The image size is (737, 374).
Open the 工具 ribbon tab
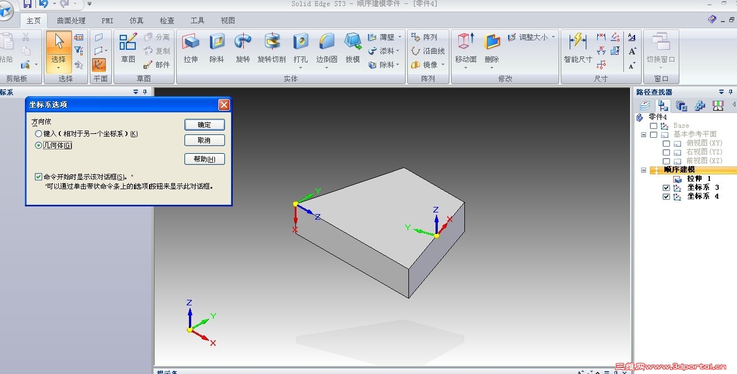point(197,20)
